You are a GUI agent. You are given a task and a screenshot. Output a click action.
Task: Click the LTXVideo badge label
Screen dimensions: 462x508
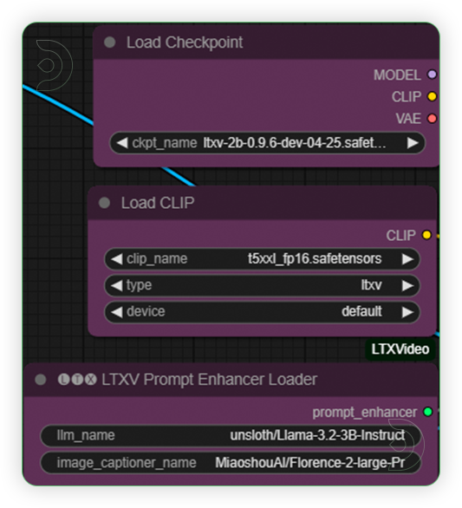coord(400,349)
